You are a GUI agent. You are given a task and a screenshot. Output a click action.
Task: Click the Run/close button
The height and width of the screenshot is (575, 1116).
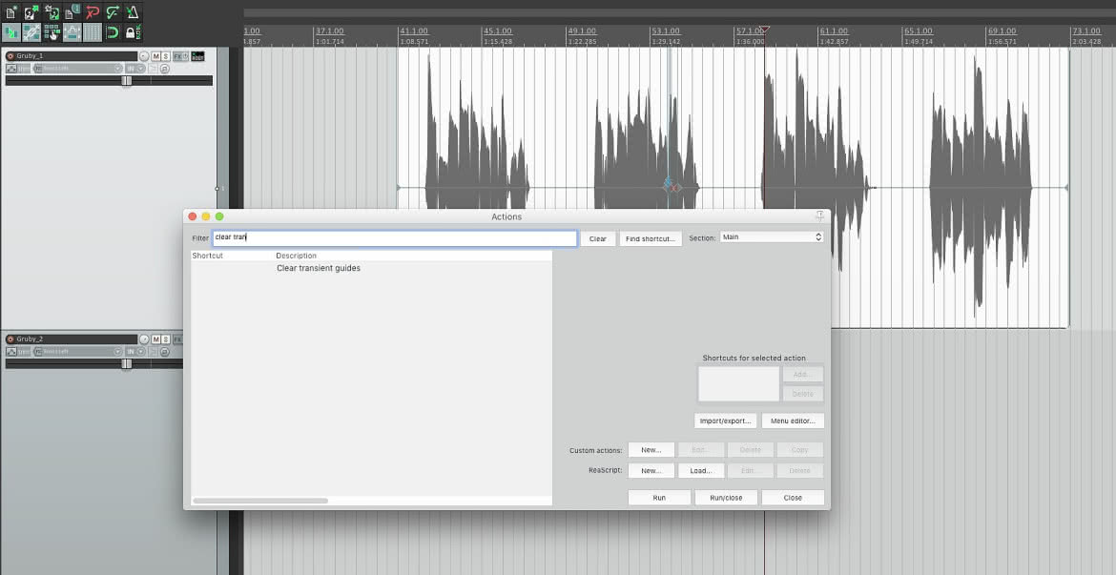(726, 498)
